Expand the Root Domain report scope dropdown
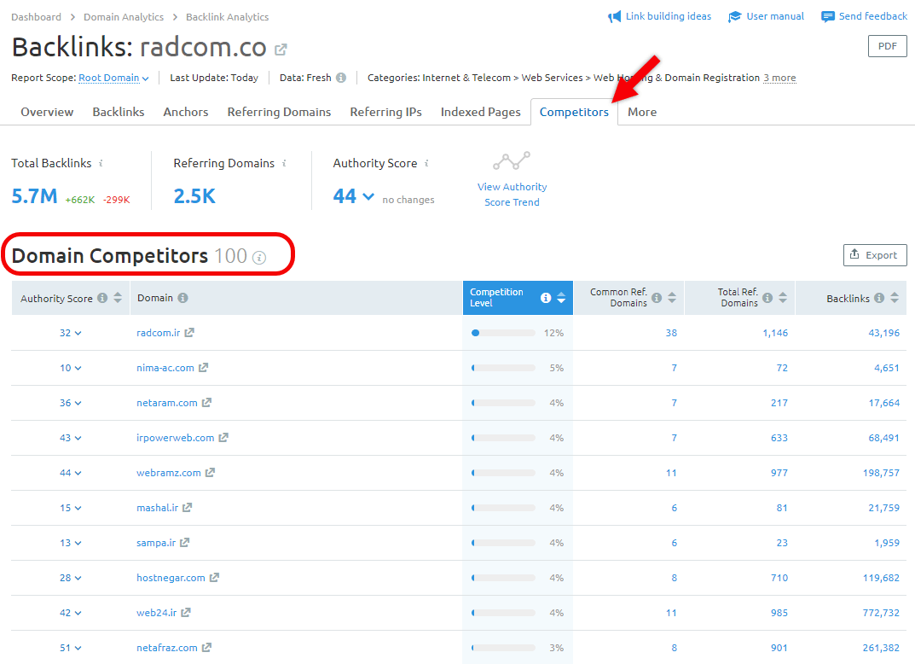Screen dimensions: 915x664 pos(110,77)
